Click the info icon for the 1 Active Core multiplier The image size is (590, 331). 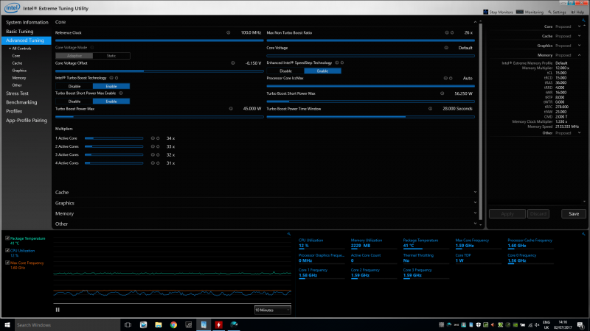[153, 138]
